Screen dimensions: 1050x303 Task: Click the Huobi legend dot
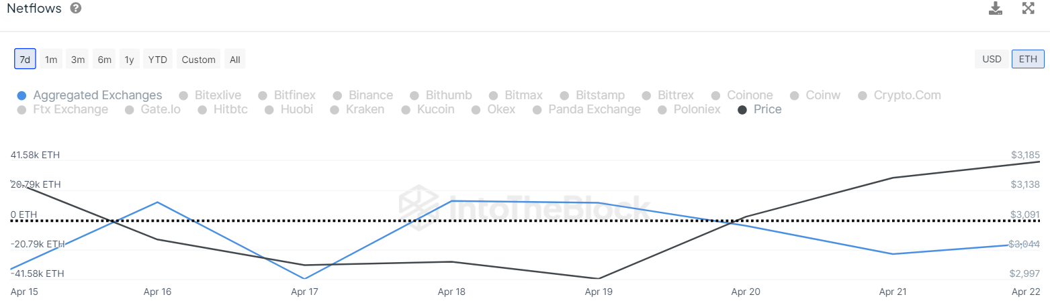pyautogui.click(x=269, y=109)
